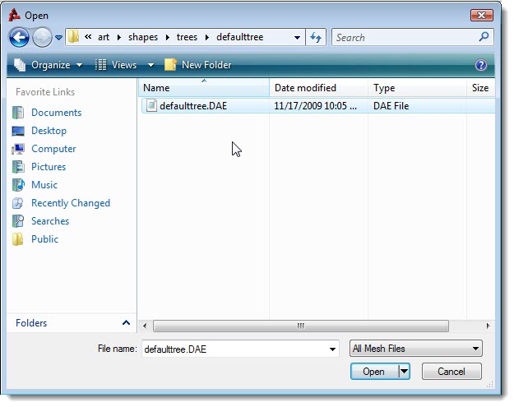Click the Views button
Viewport: 514px width, 407px height.
[x=116, y=65]
